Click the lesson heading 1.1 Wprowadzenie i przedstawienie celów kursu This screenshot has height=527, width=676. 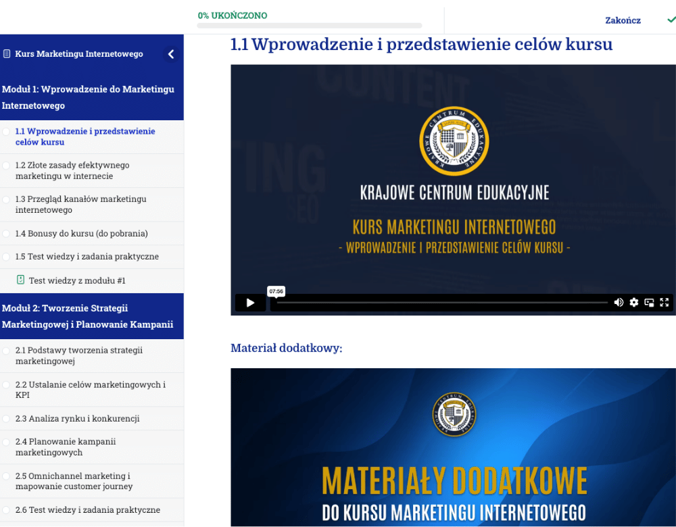pos(421,45)
